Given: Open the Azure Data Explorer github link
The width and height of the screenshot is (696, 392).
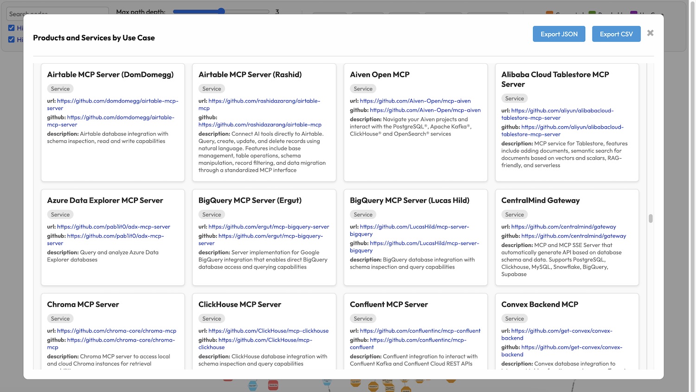Looking at the screenshot, I should coord(106,239).
